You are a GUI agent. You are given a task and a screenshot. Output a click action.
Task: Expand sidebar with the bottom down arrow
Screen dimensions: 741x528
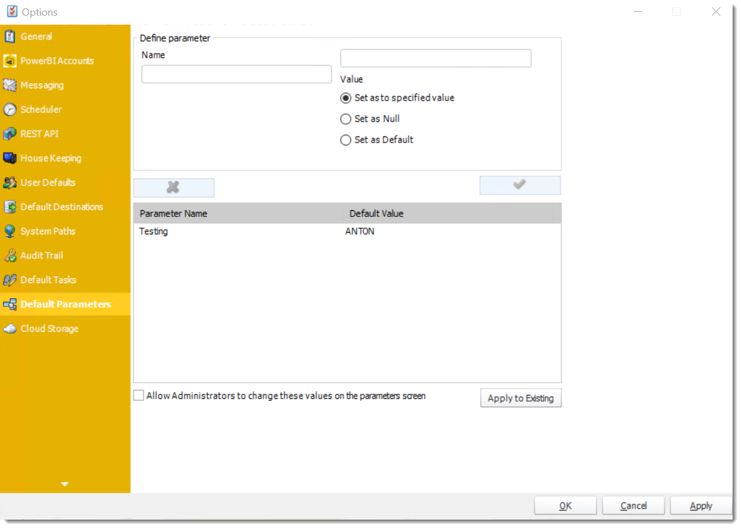pyautogui.click(x=65, y=484)
